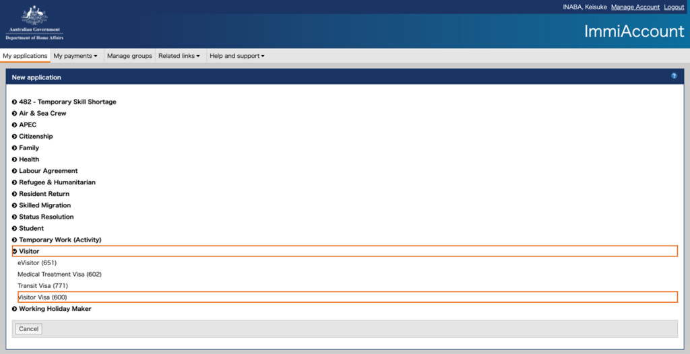
Task: Click the Australian Government crest logo
Action: tap(34, 24)
